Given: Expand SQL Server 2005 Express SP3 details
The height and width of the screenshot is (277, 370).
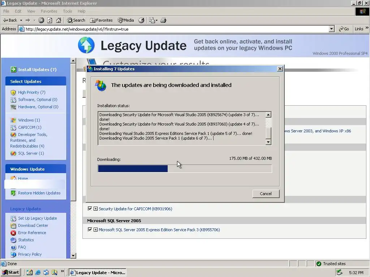Looking at the screenshot, I should click(95, 229).
